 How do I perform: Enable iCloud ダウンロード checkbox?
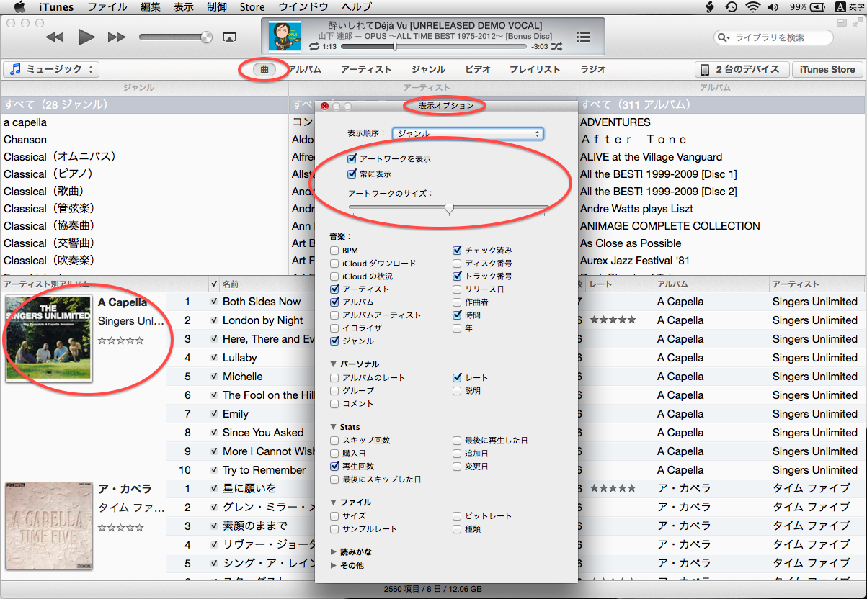click(334, 264)
